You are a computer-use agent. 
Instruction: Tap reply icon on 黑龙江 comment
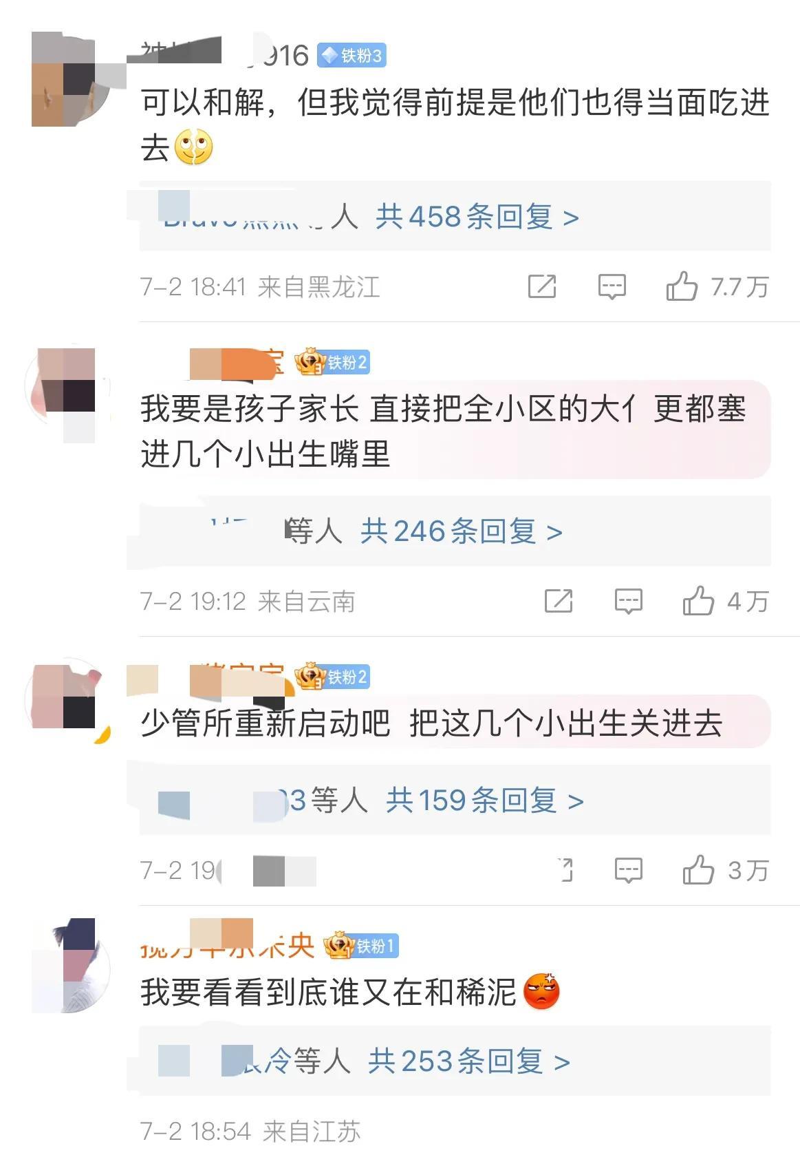[612, 286]
